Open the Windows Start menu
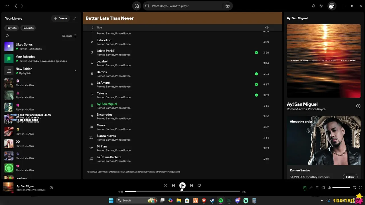 (111, 201)
